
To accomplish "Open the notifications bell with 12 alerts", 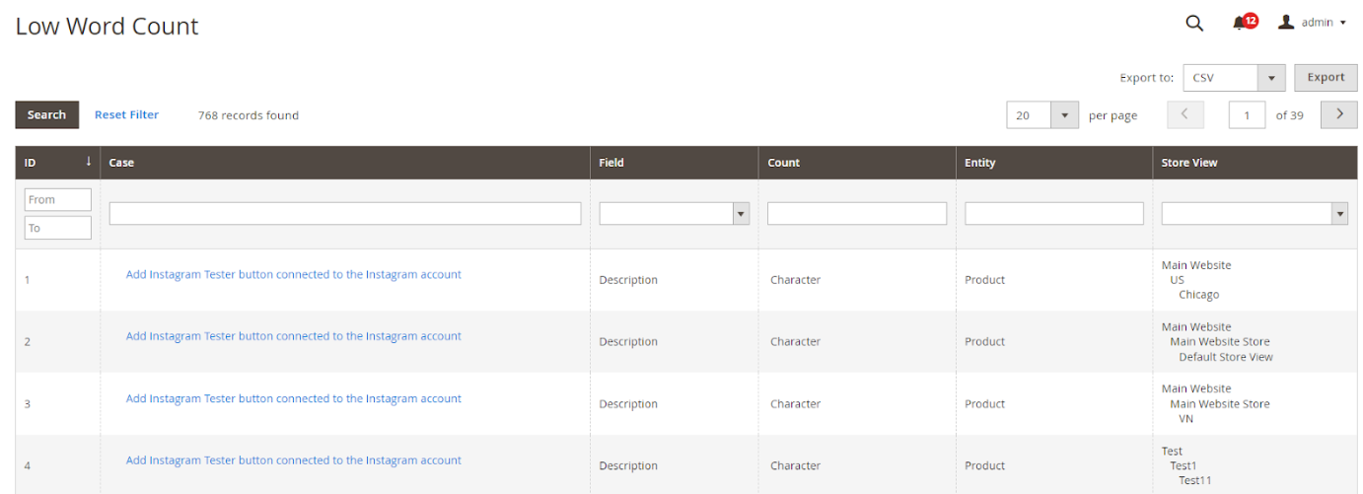I will pos(1242,24).
